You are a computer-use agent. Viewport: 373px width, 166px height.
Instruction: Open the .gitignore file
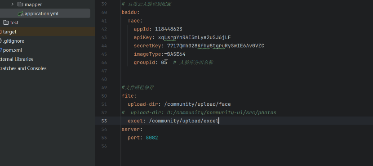(13, 41)
